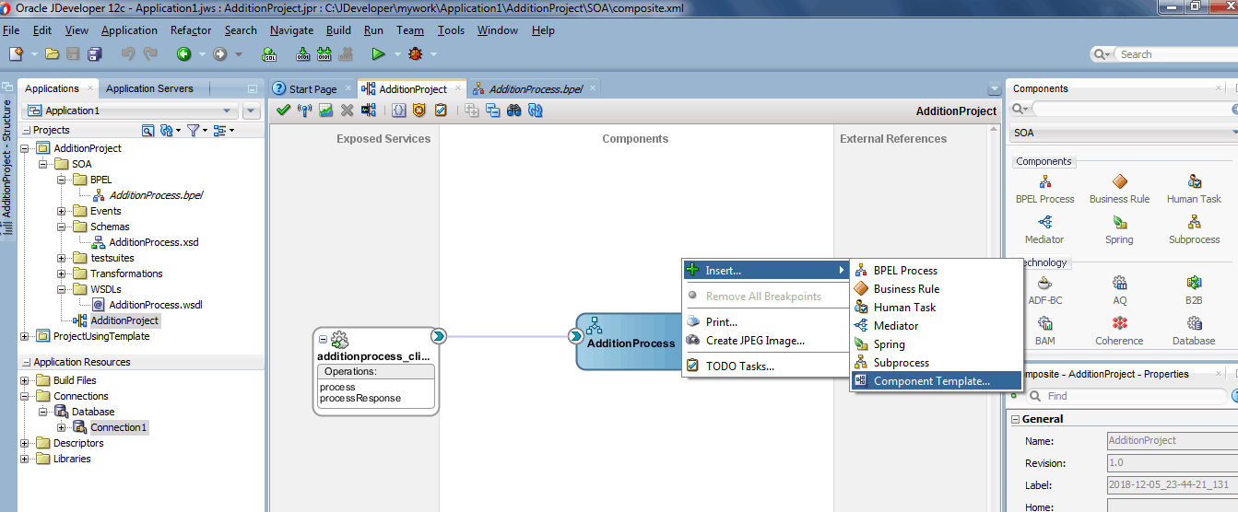The height and width of the screenshot is (512, 1238).
Task: Switch to the AdditionProcess.bpel tab
Action: [x=536, y=89]
